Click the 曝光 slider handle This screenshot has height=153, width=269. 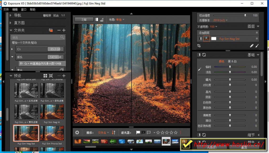pyautogui.click(x=230, y=80)
